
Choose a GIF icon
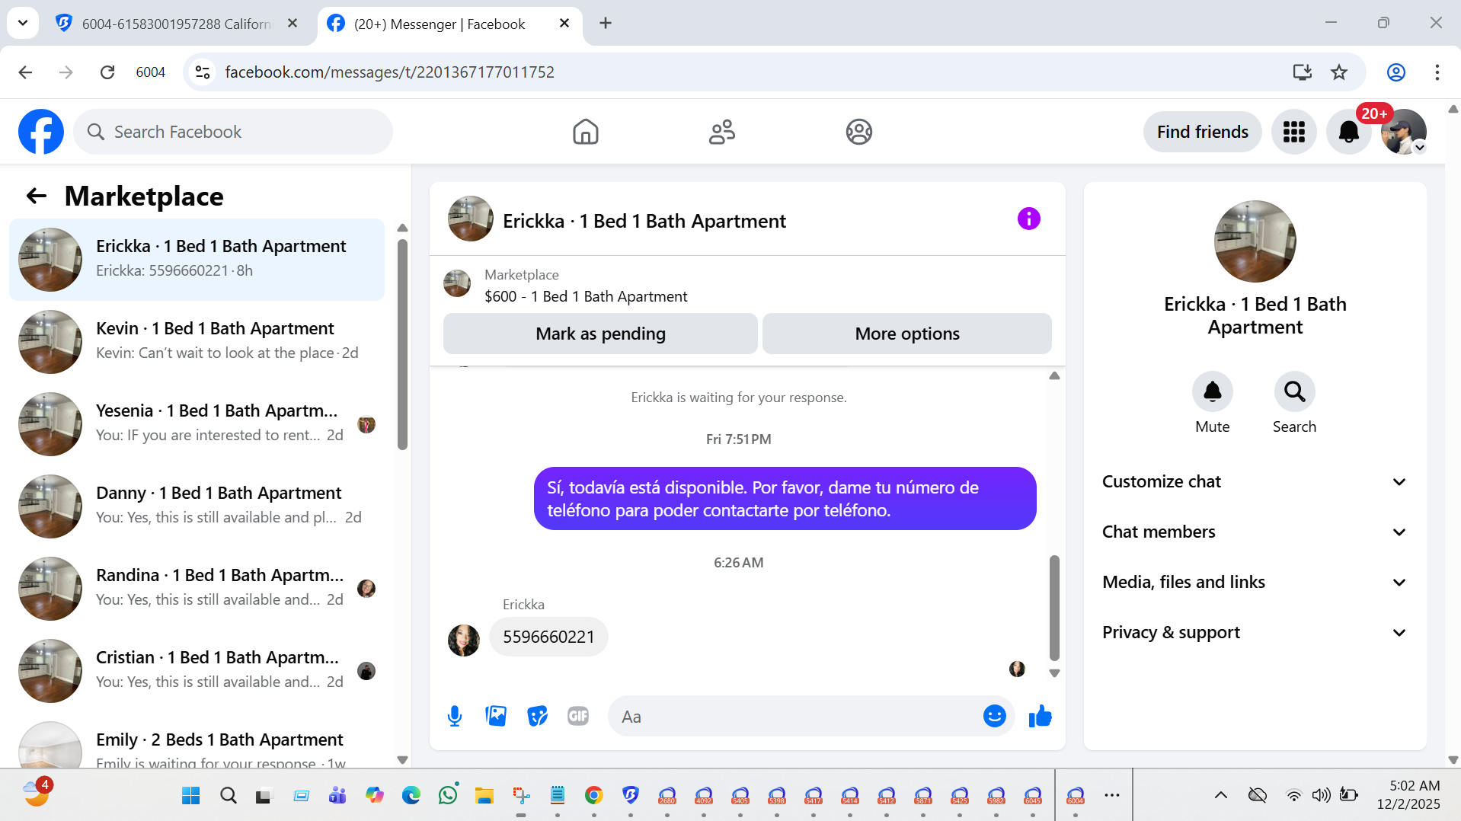click(578, 716)
